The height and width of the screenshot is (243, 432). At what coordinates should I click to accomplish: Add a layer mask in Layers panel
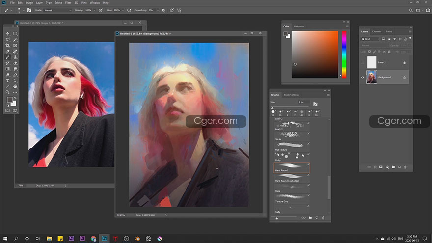pos(381,167)
